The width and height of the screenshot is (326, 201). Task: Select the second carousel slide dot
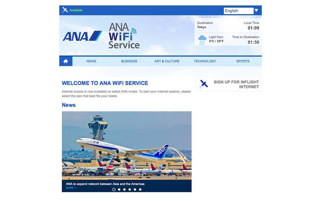click(x=119, y=189)
